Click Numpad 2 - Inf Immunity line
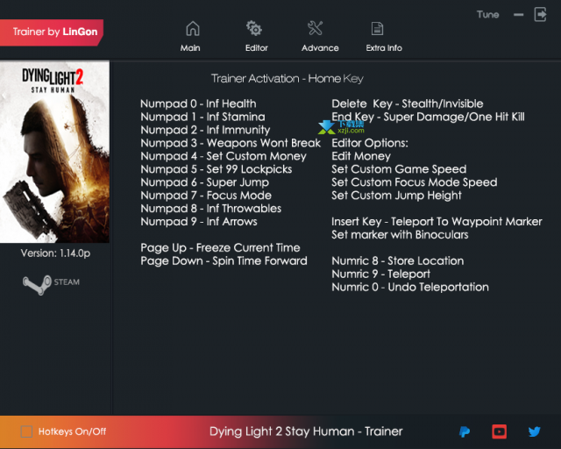Viewport: 561px width, 449px height. 205,130
